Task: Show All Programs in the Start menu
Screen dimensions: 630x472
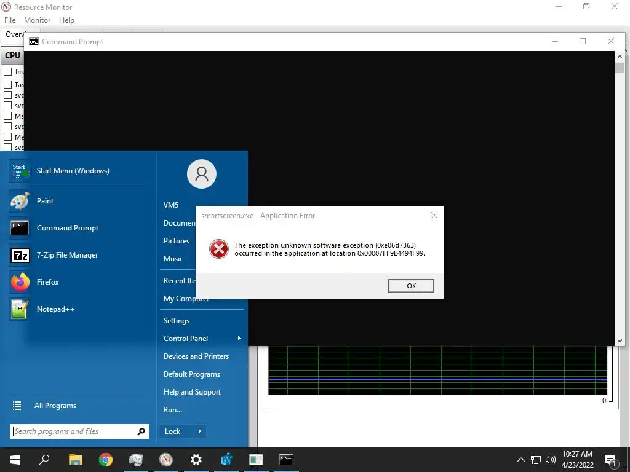Action: click(x=55, y=406)
